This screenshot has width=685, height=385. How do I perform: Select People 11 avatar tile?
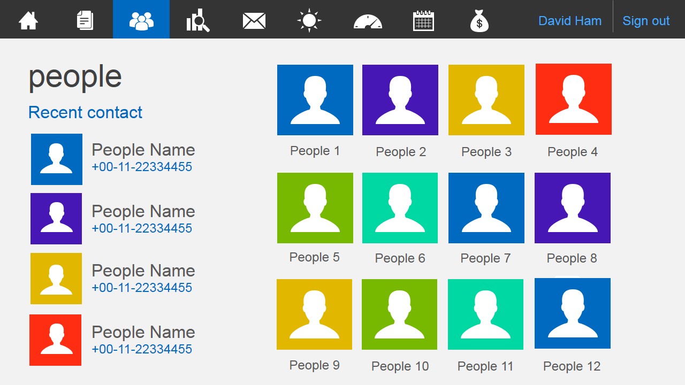(x=485, y=314)
